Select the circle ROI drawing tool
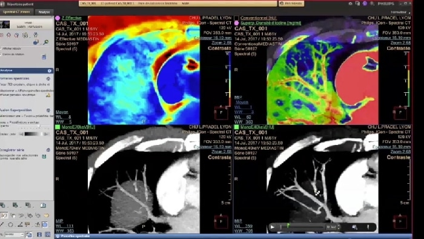424x239 pixels. pyautogui.click(x=10, y=224)
